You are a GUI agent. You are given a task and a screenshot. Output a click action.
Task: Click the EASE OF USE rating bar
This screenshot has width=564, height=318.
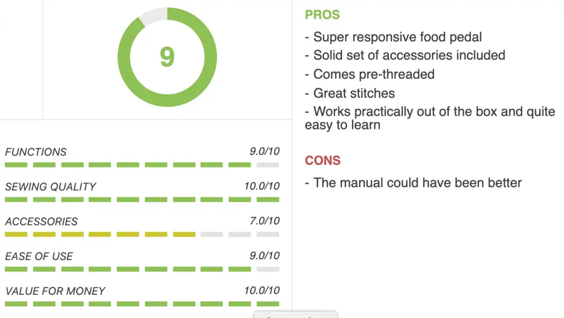pyautogui.click(x=142, y=269)
